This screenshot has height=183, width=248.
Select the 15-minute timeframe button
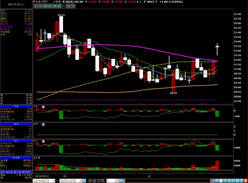coord(50,6)
